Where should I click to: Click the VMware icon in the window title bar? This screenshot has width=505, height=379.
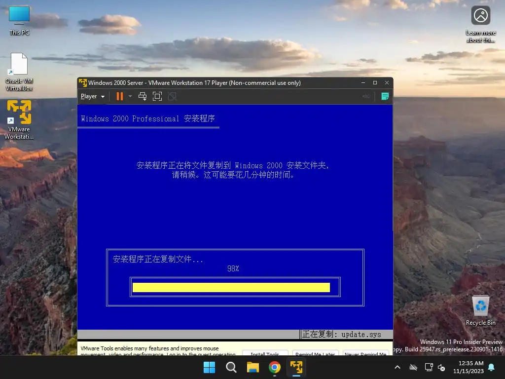coord(83,83)
